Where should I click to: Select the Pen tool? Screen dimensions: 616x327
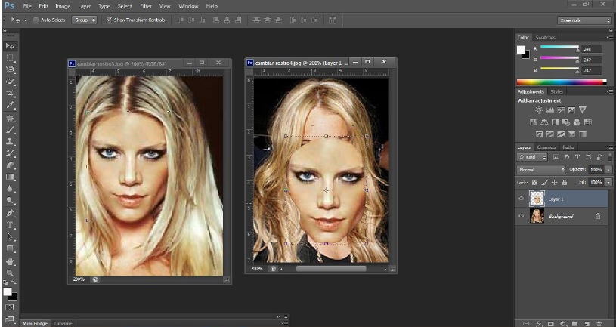11,213
